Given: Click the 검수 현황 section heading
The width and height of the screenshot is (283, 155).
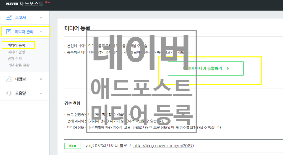Looking at the screenshot, I should (72, 103).
